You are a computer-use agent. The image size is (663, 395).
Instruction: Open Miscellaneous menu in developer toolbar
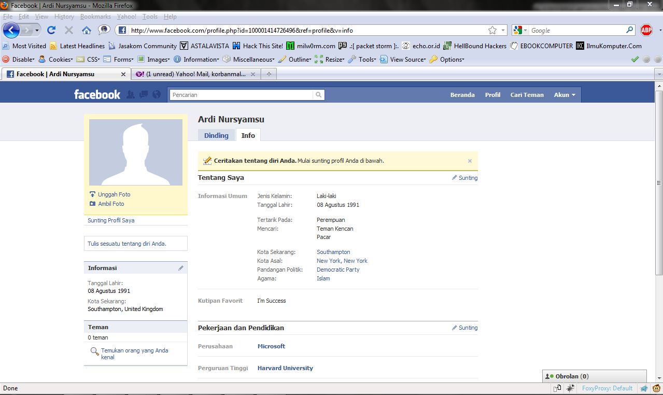(249, 59)
